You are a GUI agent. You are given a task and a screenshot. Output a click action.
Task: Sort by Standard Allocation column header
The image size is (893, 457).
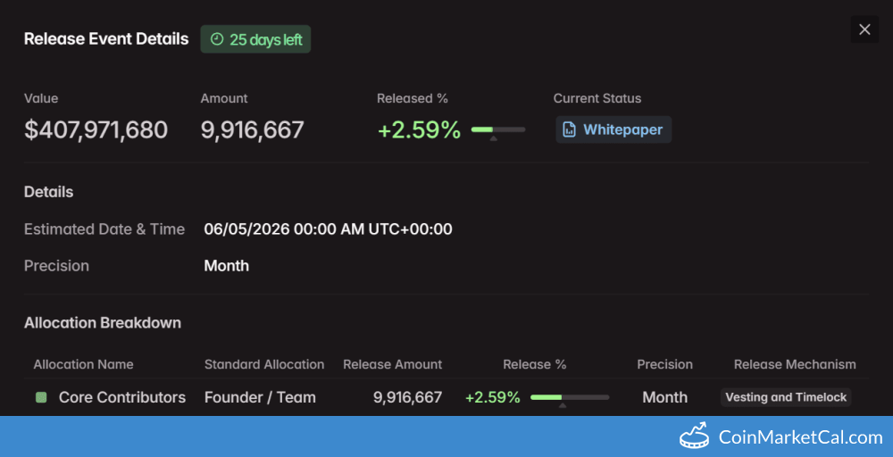(263, 364)
